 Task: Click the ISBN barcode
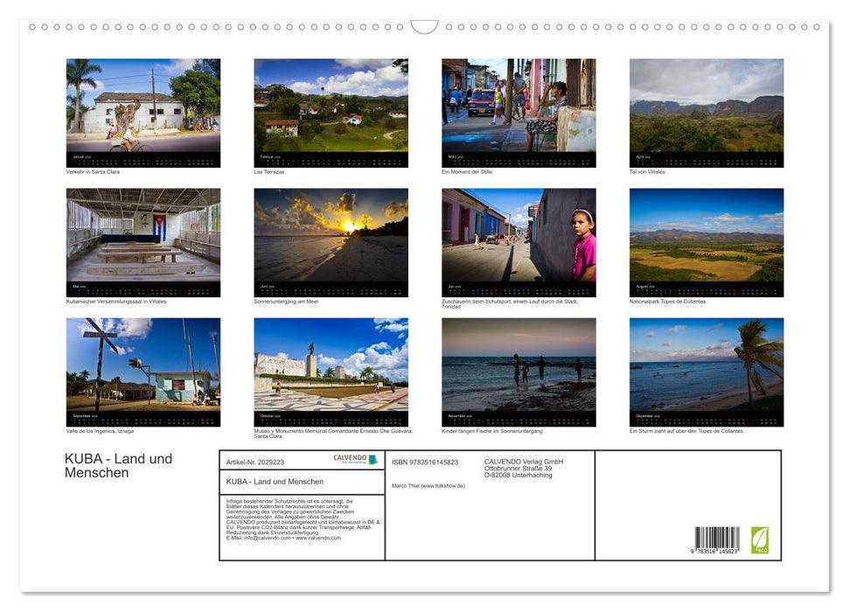pos(717,540)
